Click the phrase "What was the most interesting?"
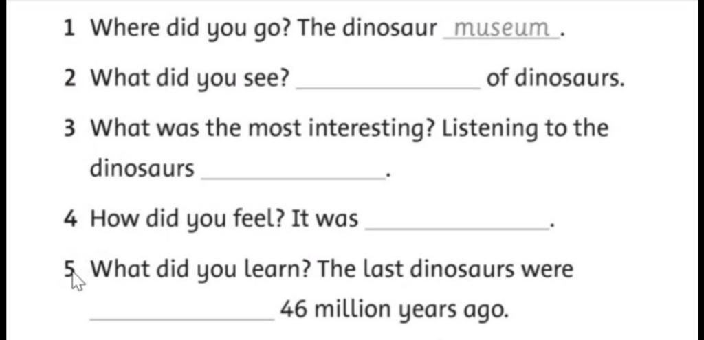The image size is (704, 340). pos(263,129)
